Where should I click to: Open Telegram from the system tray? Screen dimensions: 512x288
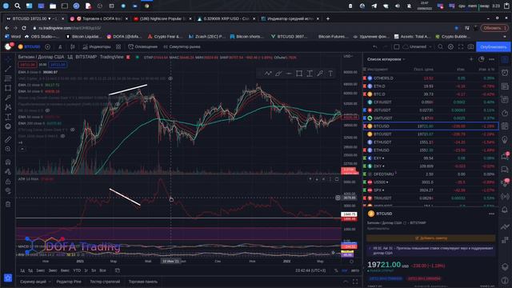374,6
